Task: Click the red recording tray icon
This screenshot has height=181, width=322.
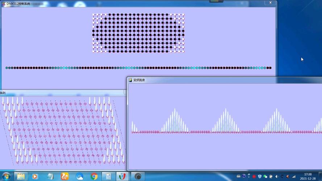Action: [254, 176]
